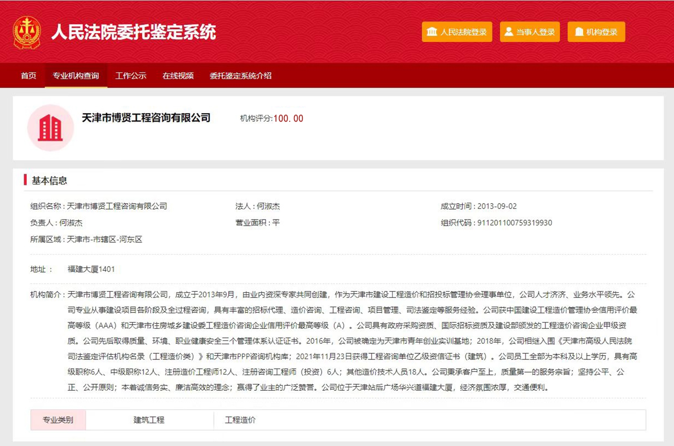Screen dimensions: 674x446
Task: Open 在线视频 navigation item
Action: pos(178,76)
